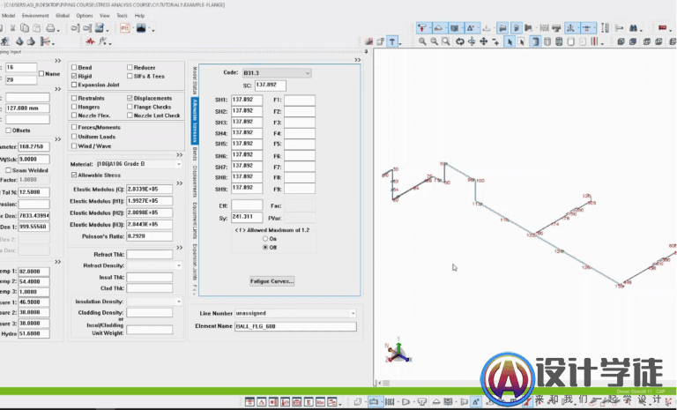Enable the Bend checkbox
The height and width of the screenshot is (410, 677).
click(74, 67)
